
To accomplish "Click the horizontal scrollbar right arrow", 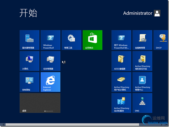I will coord(161,125).
